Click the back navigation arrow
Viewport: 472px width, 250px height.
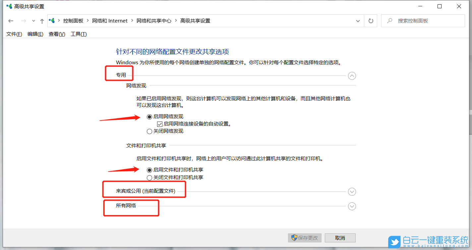tap(11, 21)
